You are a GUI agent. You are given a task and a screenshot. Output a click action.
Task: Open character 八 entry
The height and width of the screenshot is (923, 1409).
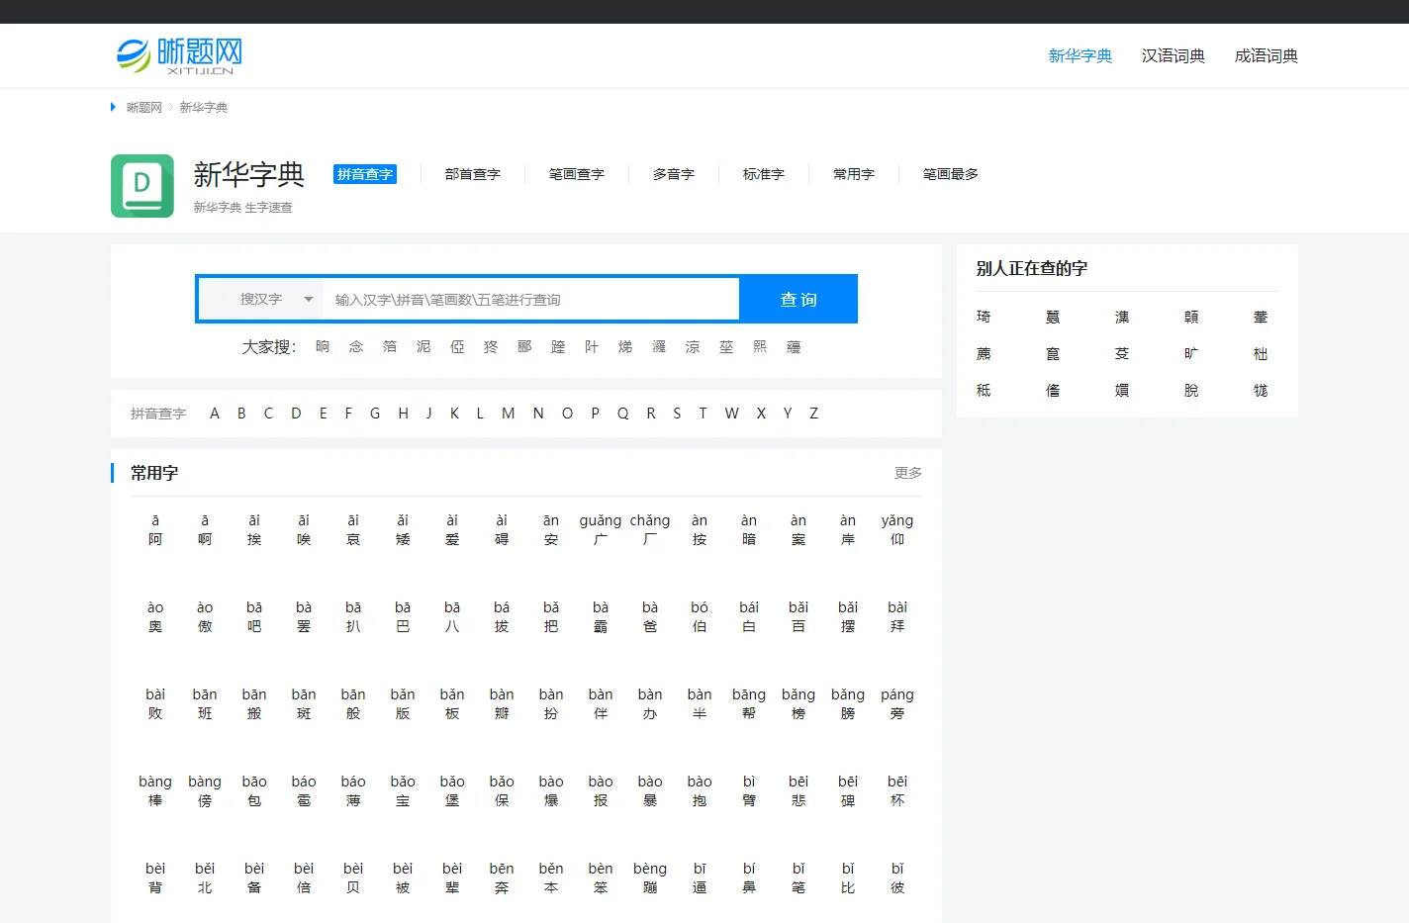click(452, 616)
